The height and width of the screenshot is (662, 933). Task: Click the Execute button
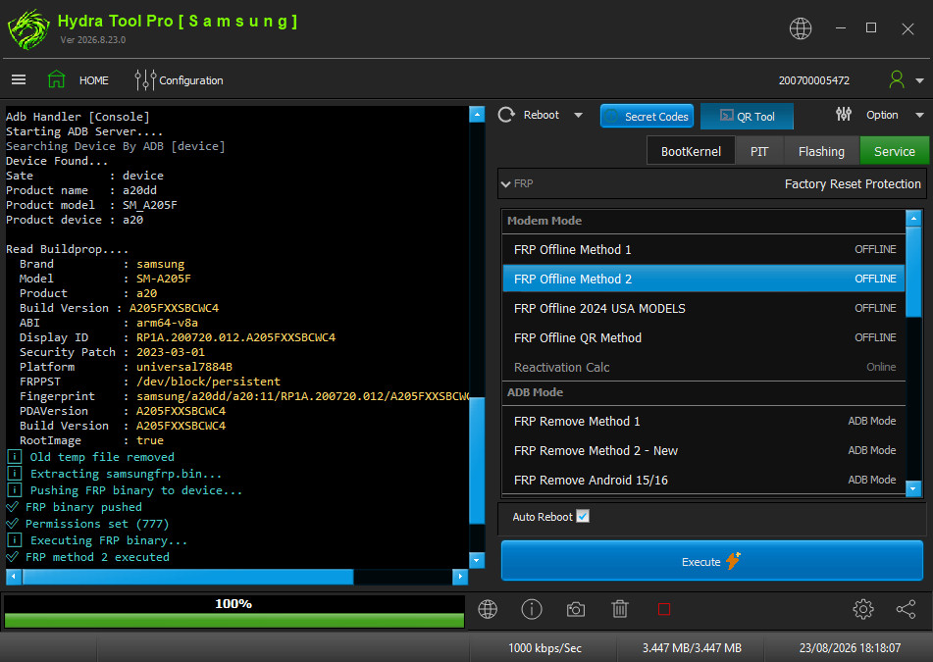[712, 561]
